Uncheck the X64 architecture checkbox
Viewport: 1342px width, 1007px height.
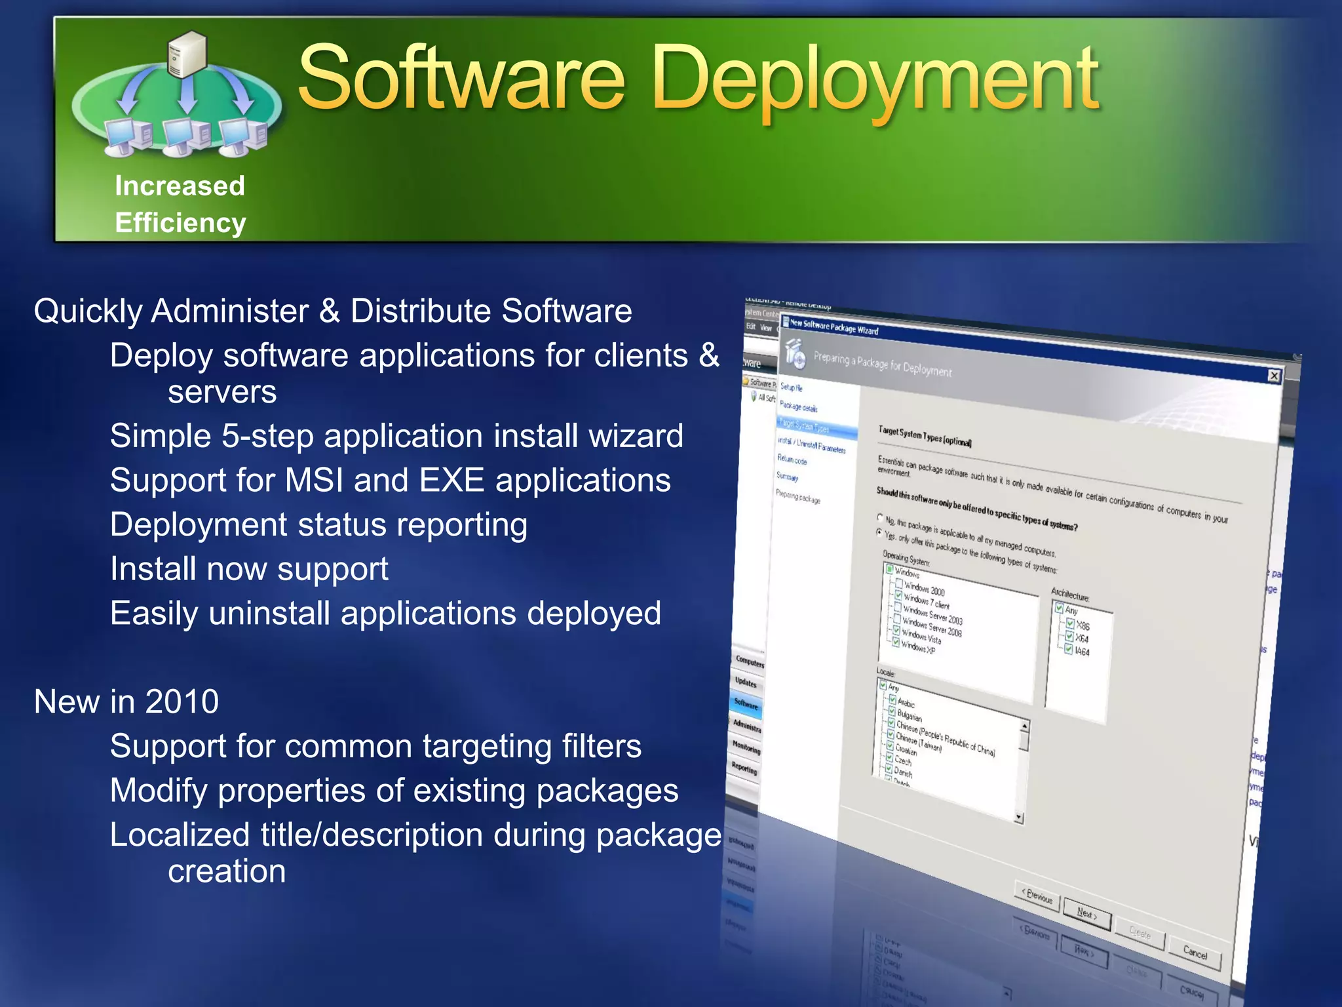(1069, 636)
